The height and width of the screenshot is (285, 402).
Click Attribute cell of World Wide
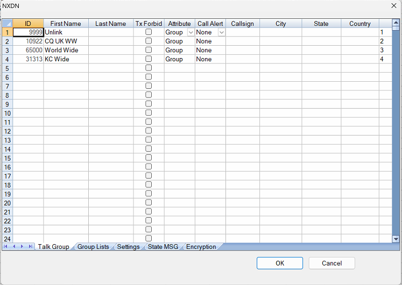pyautogui.click(x=179, y=50)
